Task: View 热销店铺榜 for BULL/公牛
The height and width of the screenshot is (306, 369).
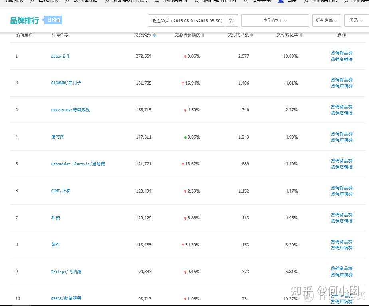Action: (342, 59)
